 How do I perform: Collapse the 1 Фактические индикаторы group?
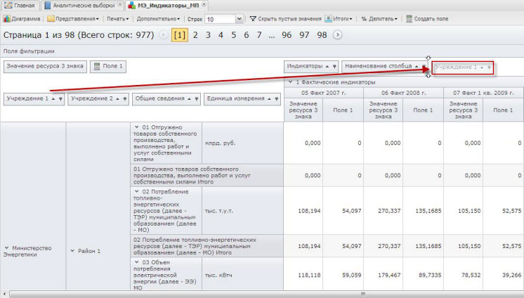(290, 82)
